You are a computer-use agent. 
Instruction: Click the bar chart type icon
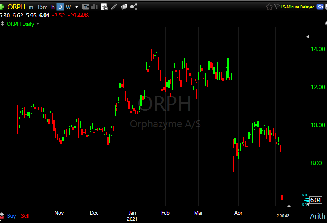[94, 7]
